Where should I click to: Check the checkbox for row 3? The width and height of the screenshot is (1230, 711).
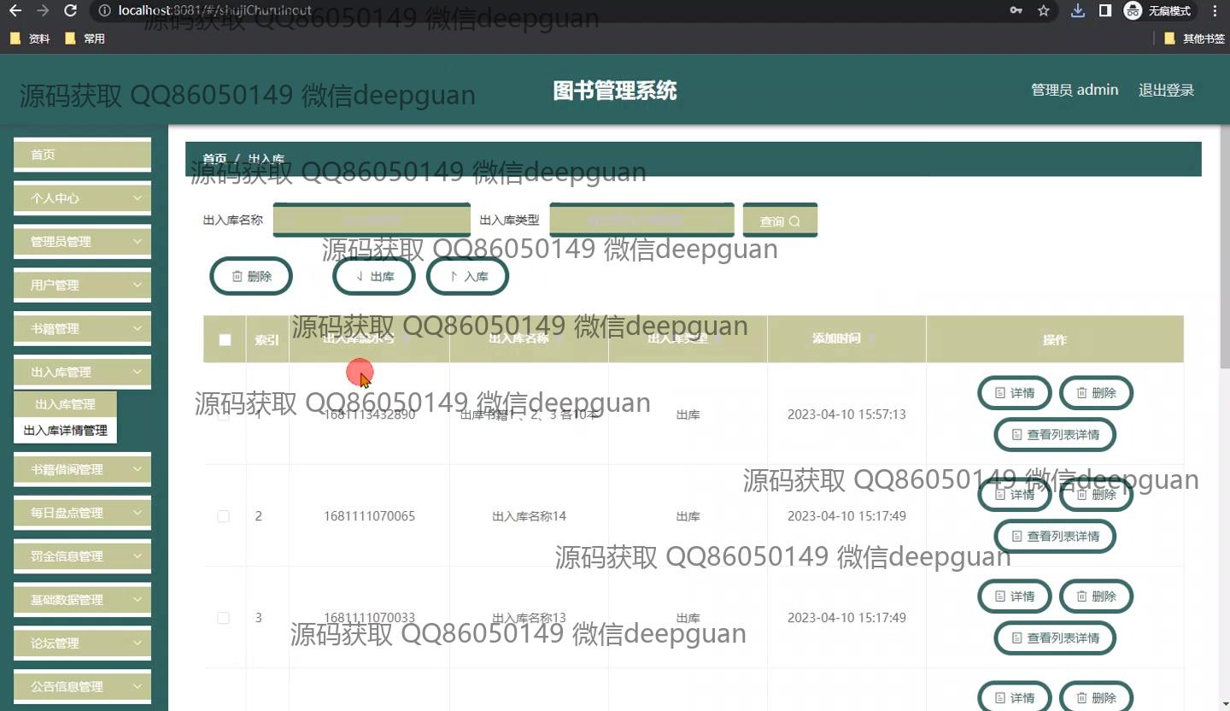[223, 618]
